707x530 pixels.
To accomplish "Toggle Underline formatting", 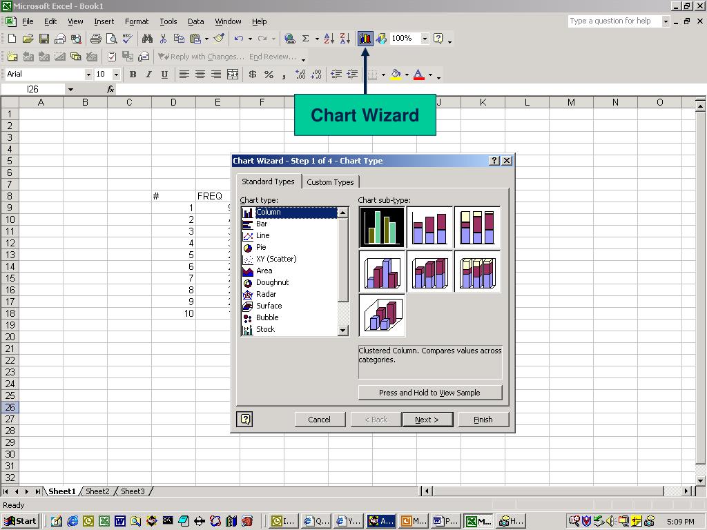I will coord(164,75).
